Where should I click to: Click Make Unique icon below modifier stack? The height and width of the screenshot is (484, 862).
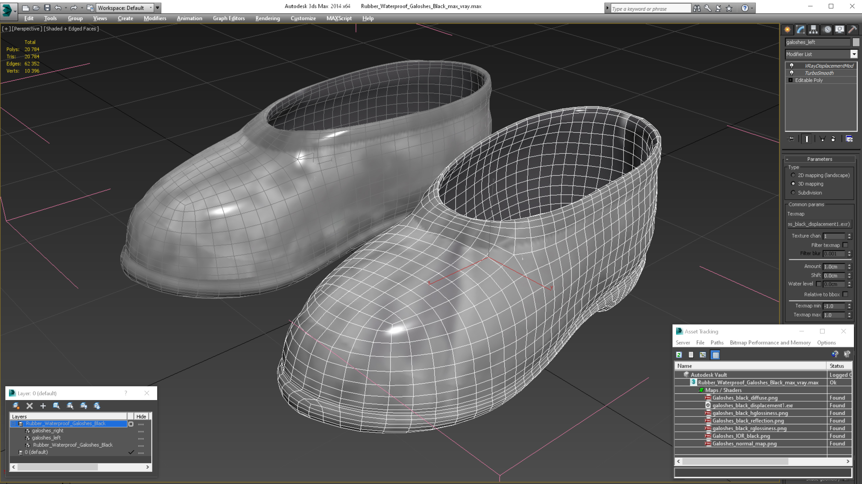[822, 139]
